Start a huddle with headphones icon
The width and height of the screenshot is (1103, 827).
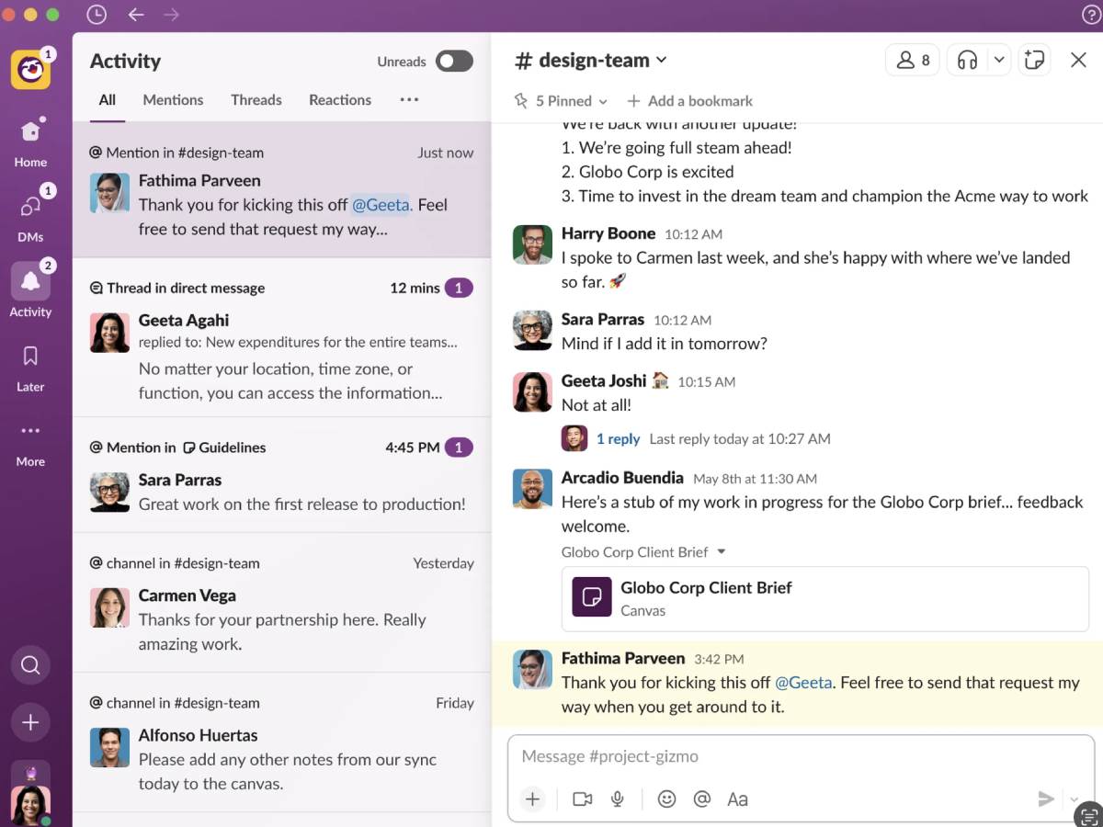967,61
